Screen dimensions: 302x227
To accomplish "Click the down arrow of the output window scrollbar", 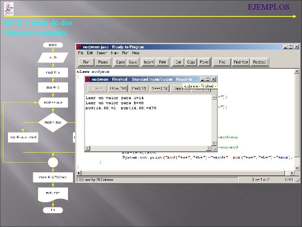I will pos(214,143).
